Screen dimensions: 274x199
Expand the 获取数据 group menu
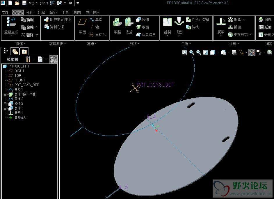(x=58, y=44)
